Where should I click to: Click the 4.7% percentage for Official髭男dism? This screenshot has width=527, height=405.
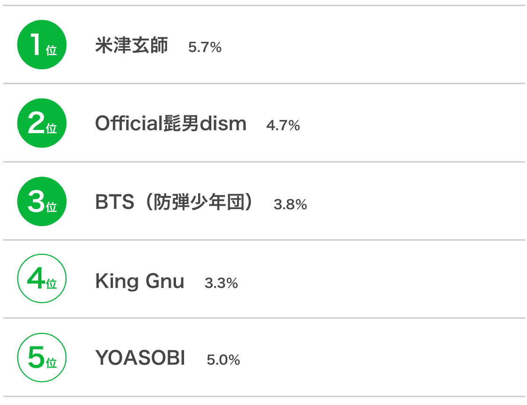click(x=283, y=125)
